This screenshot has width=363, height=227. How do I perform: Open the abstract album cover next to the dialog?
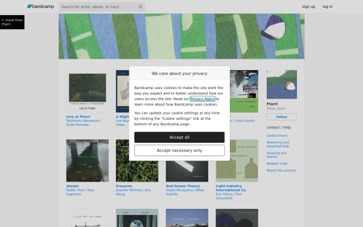[x=244, y=91]
